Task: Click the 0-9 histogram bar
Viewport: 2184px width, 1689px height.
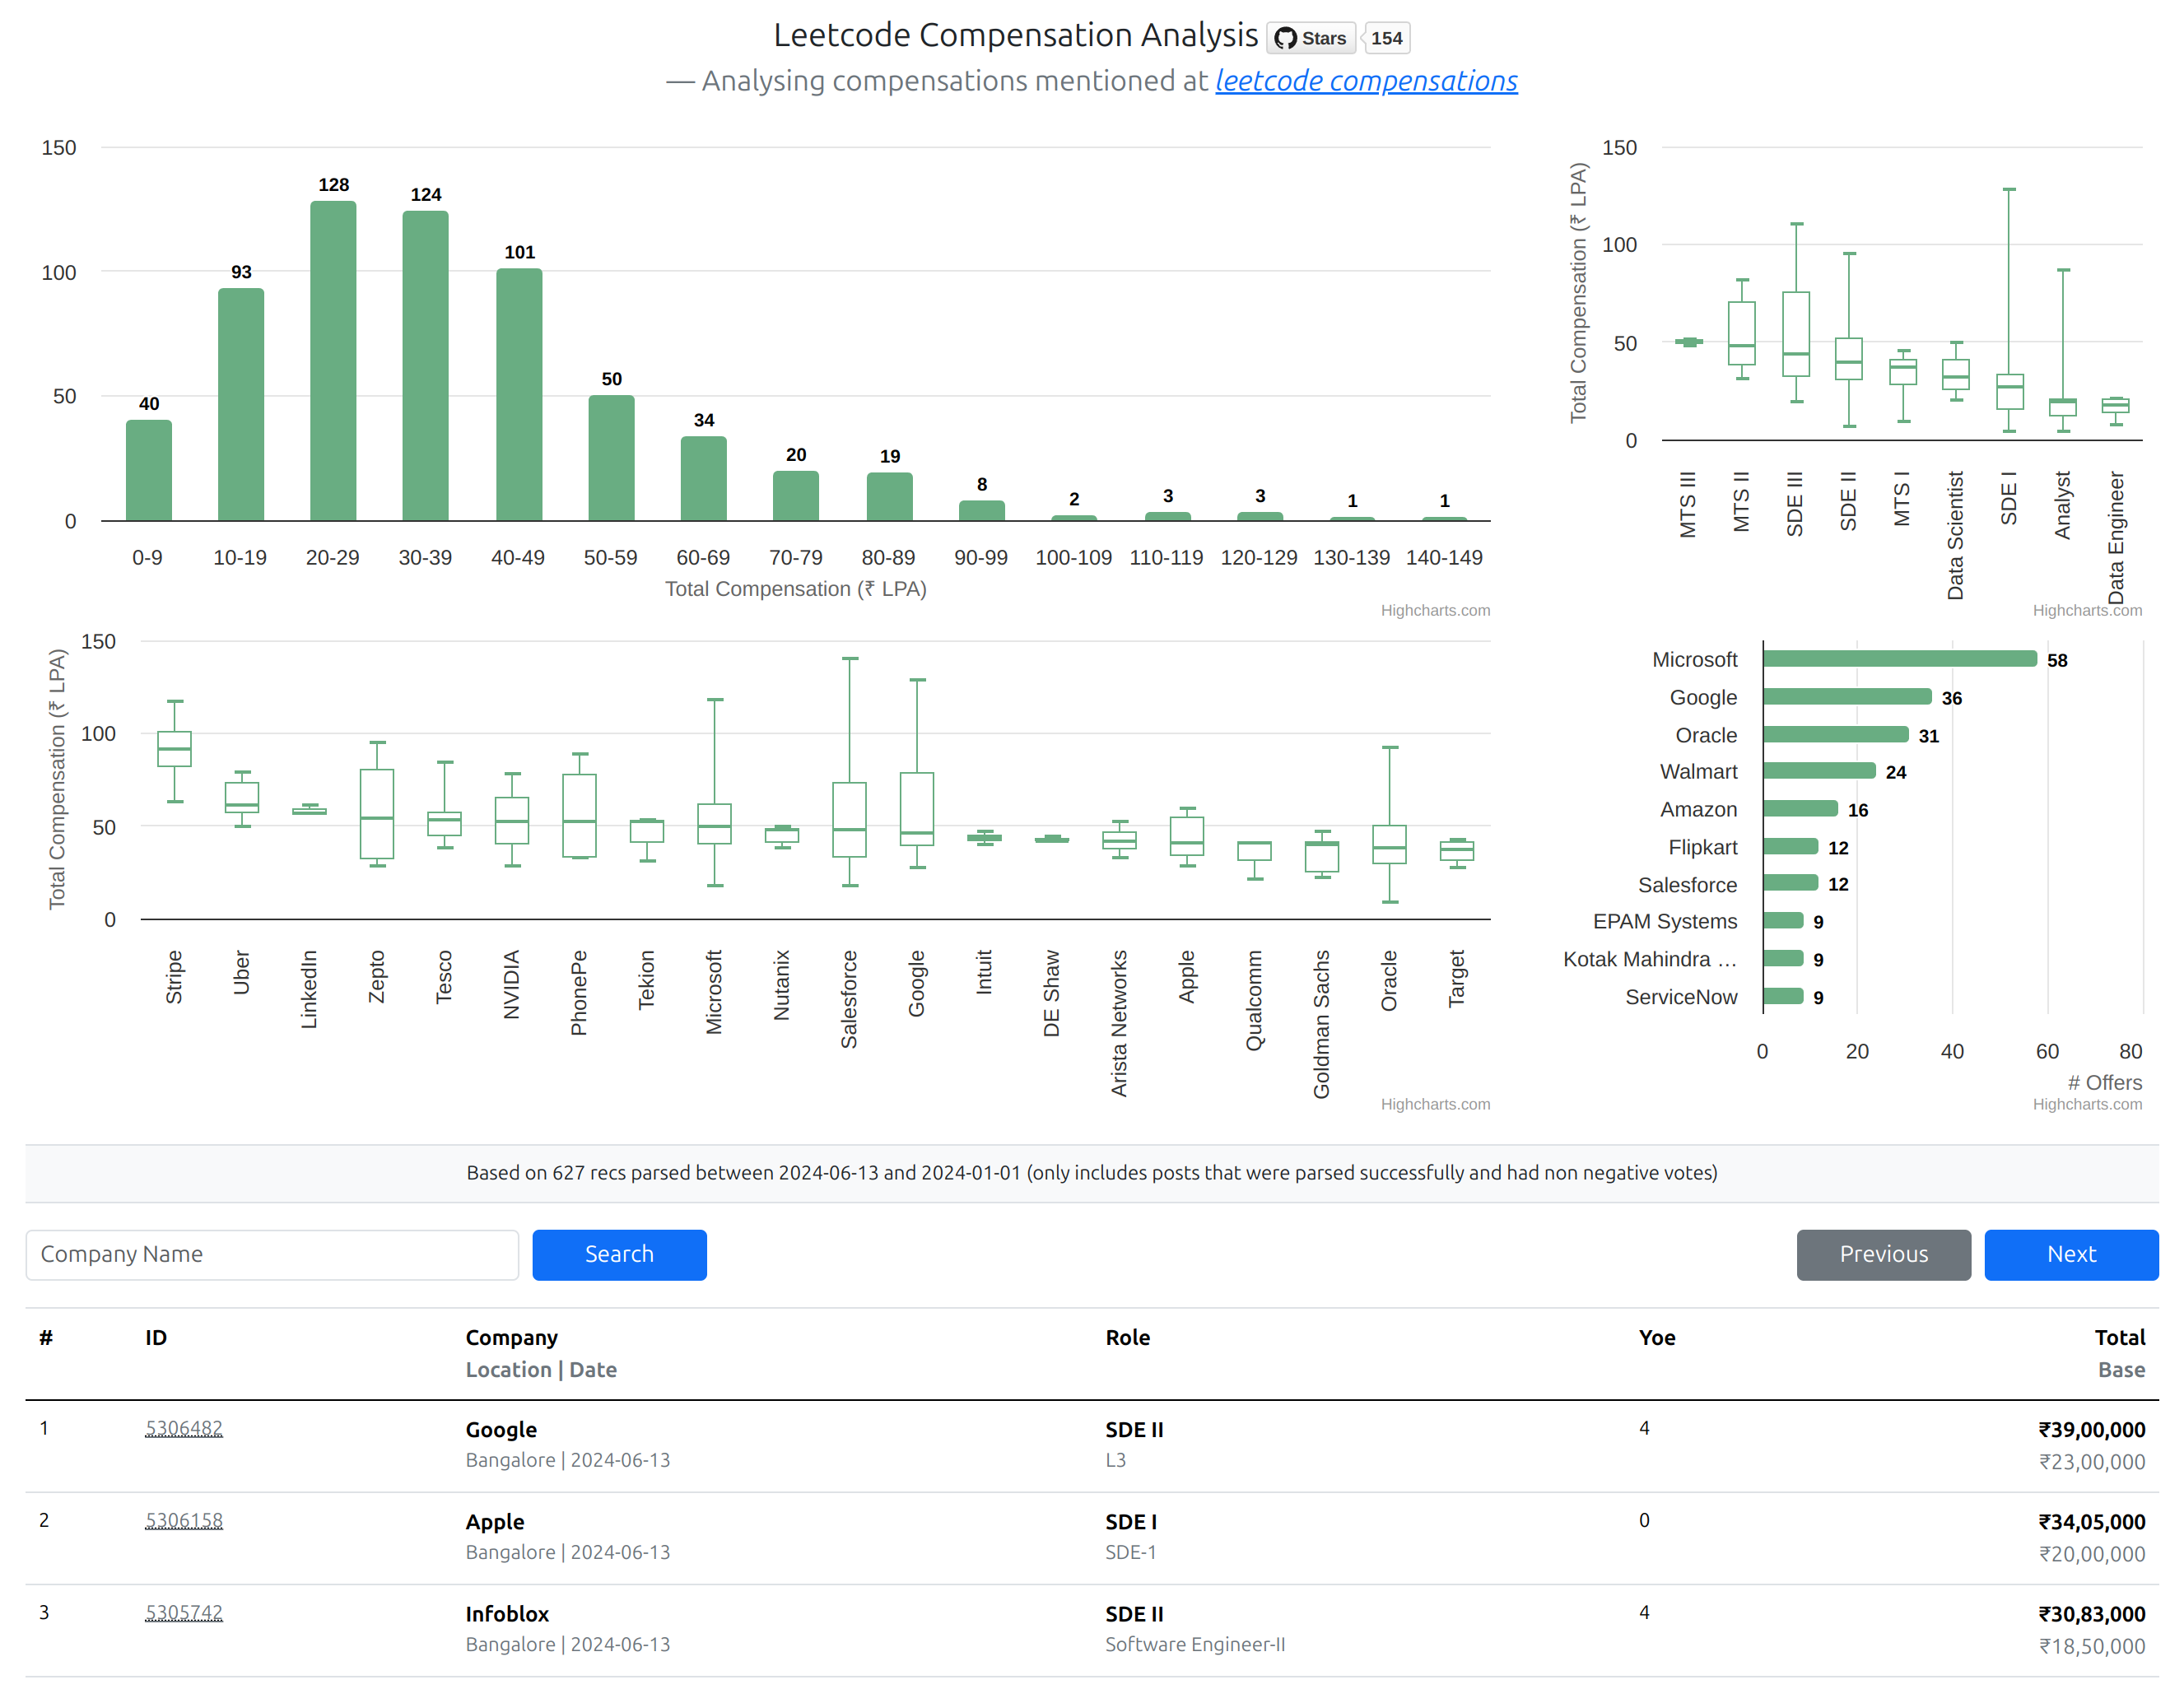Action: click(149, 470)
